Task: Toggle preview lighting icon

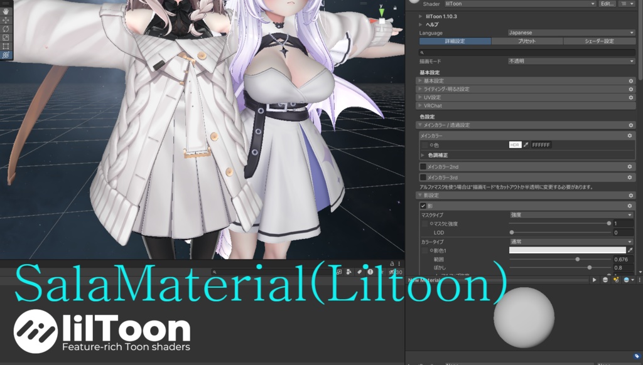Action: [x=615, y=280]
